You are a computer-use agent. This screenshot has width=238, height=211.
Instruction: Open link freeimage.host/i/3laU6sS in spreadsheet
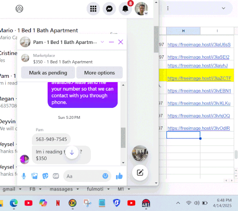click(199, 45)
